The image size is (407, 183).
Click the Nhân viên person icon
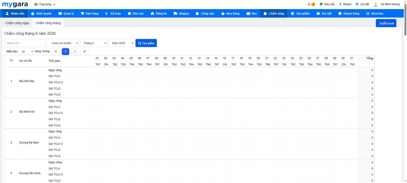[x=7, y=13]
